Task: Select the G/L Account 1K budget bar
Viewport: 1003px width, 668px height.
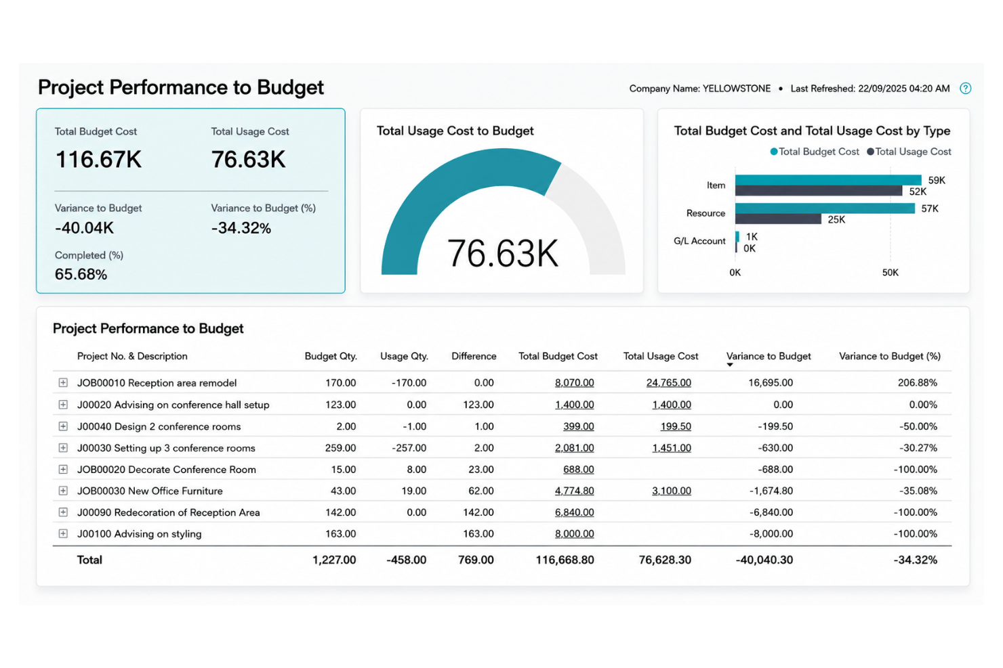Action: pyautogui.click(x=737, y=236)
